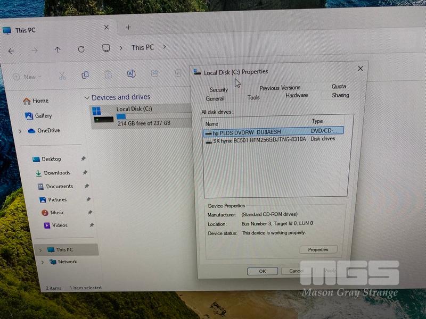Switch to the General tab
Image resolution: width=426 pixels, height=319 pixels.
215,98
